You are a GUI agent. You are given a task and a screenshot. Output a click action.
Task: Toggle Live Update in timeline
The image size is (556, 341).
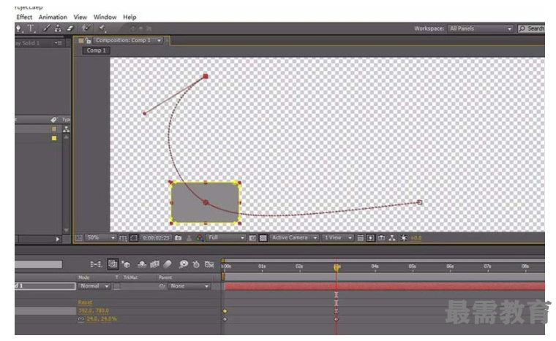pos(113,264)
